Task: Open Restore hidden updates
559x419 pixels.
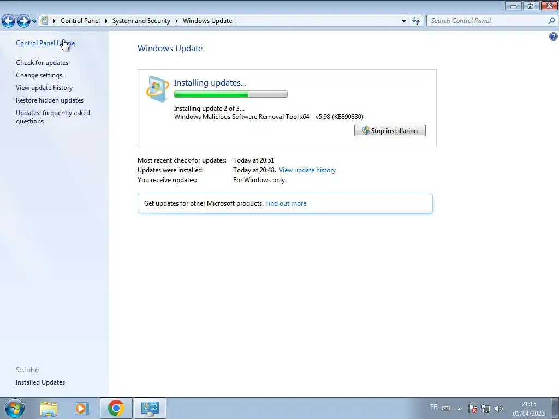Action: [x=50, y=100]
